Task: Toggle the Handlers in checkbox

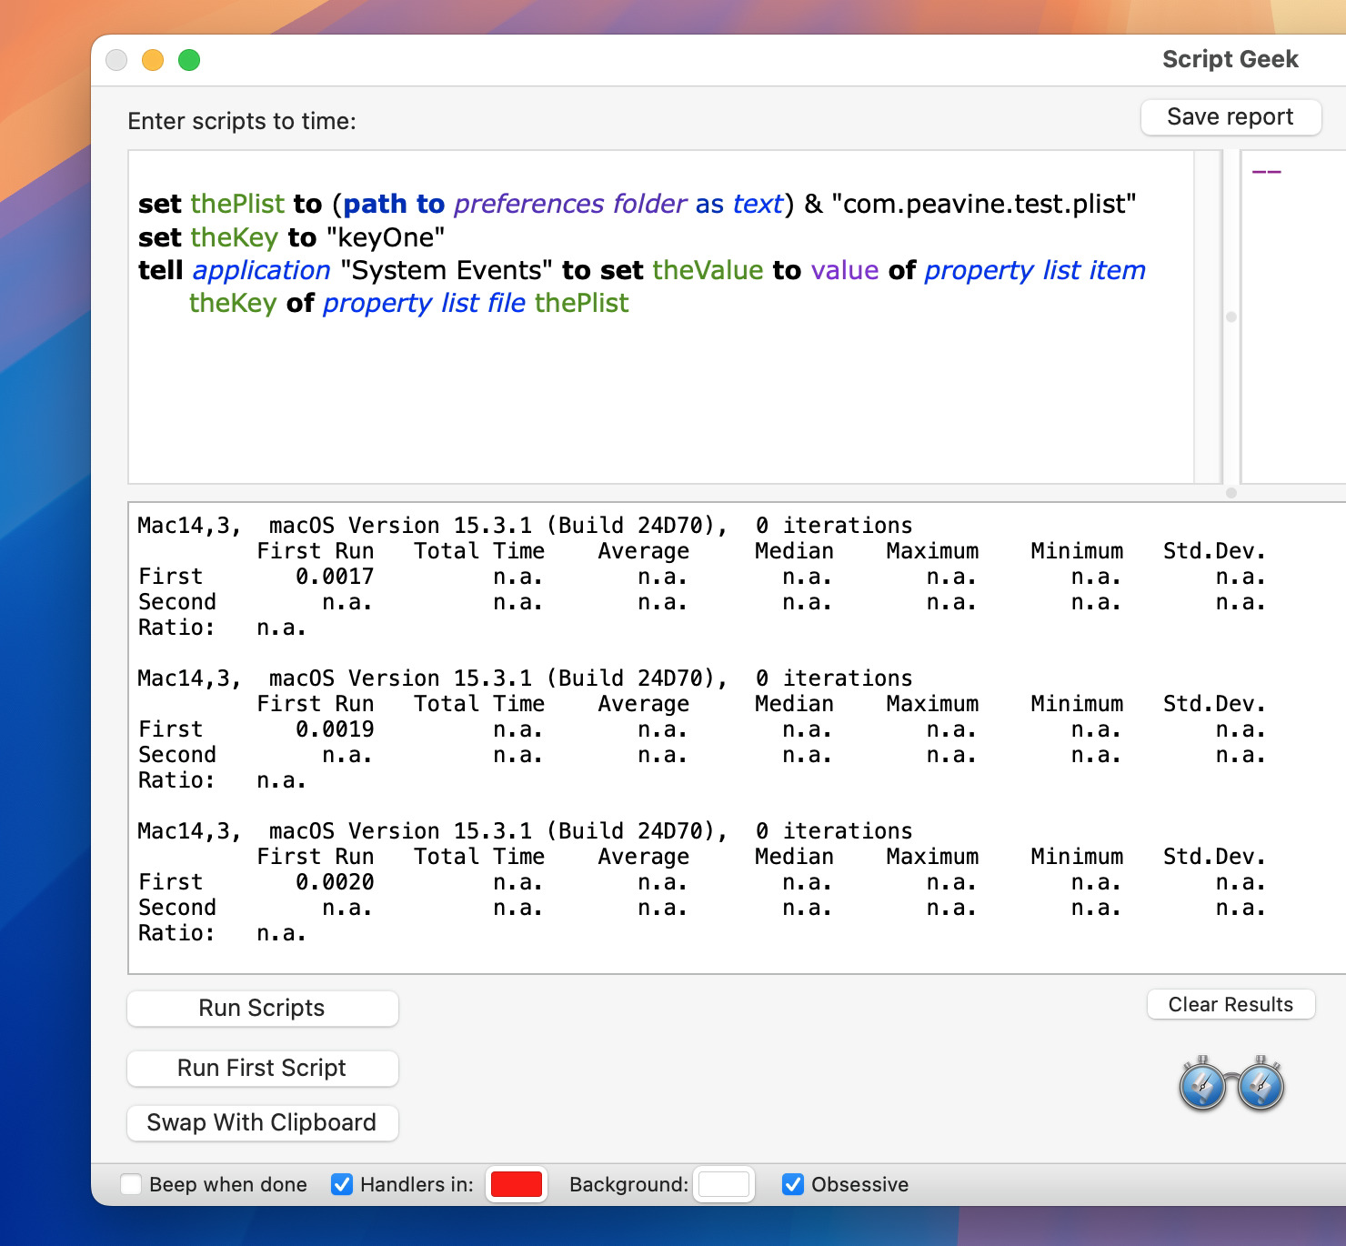Action: coord(342,1184)
